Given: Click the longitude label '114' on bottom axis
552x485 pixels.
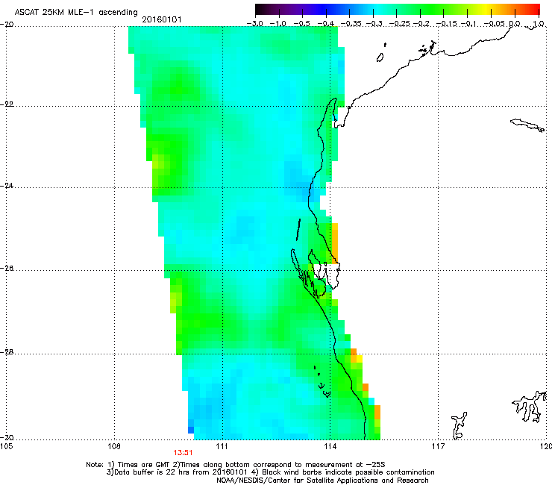Looking at the screenshot, I should pyautogui.click(x=330, y=447).
